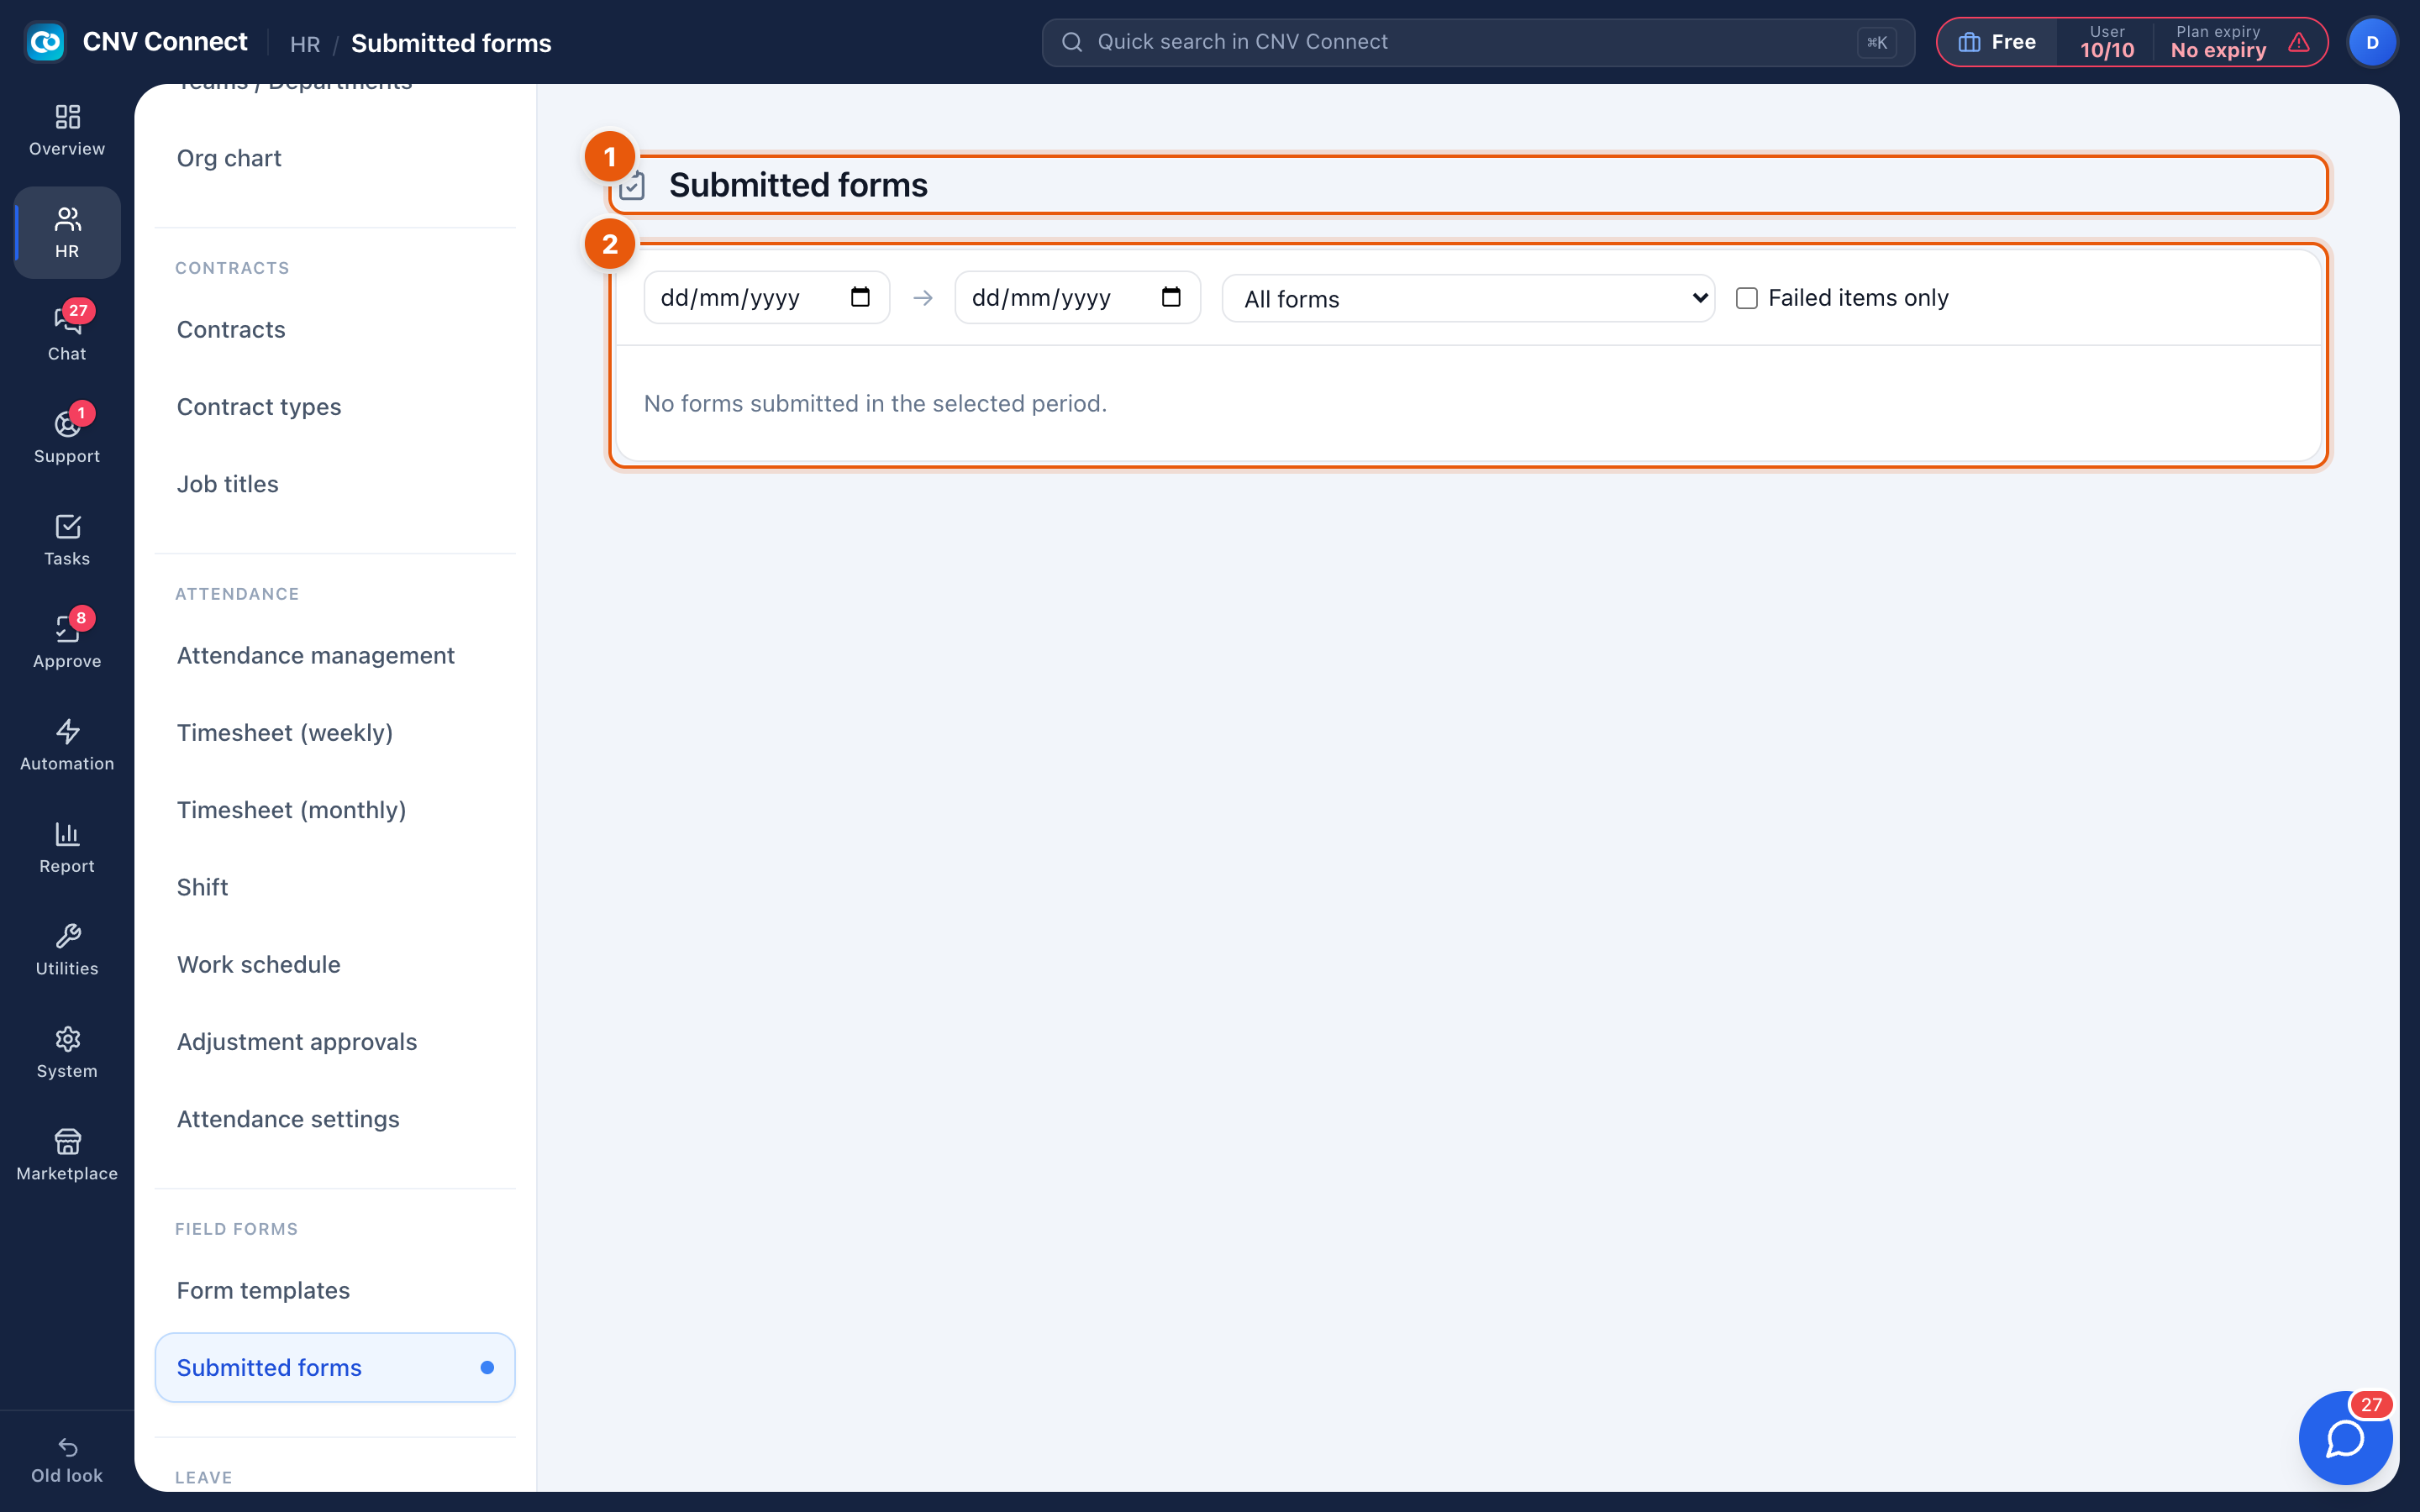Click the start date input field
This screenshot has width=2420, height=1512.
766,297
